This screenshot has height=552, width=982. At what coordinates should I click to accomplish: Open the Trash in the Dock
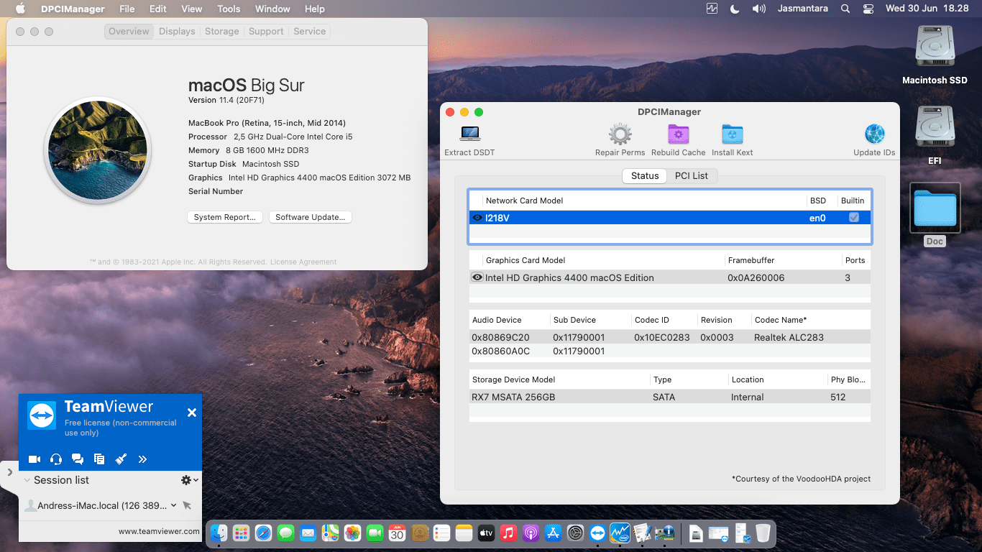point(763,533)
